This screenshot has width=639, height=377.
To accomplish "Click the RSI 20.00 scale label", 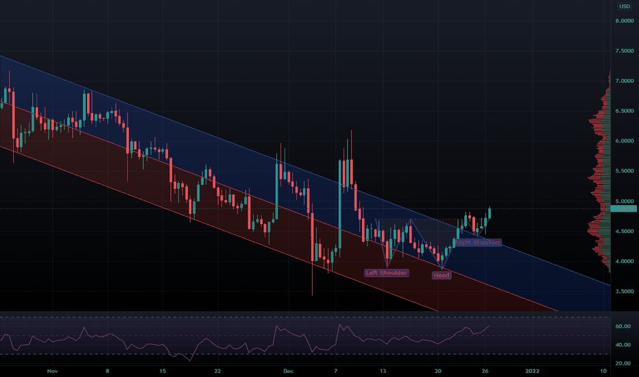I will 623,363.
